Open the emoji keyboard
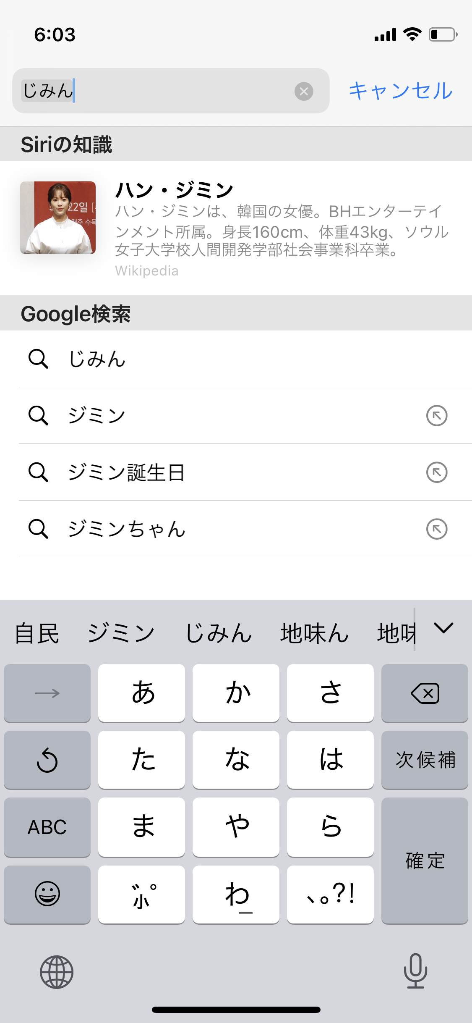Screen dimensions: 472x1023 coord(47,894)
